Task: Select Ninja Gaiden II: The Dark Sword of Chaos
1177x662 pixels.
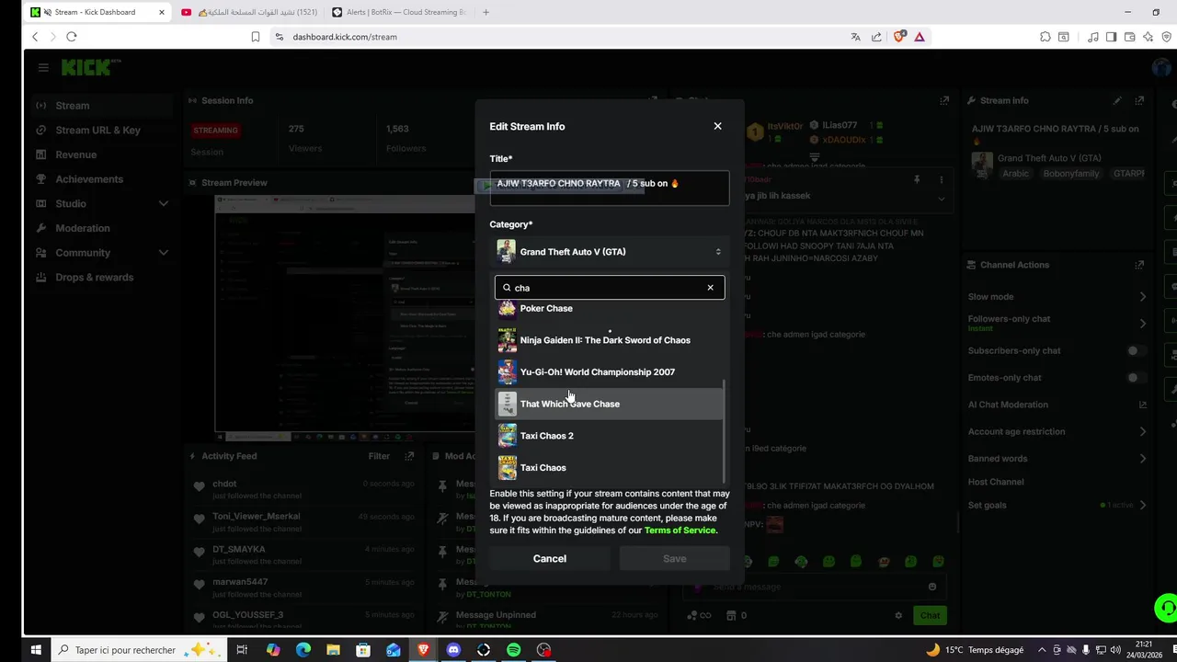Action: tap(610, 340)
